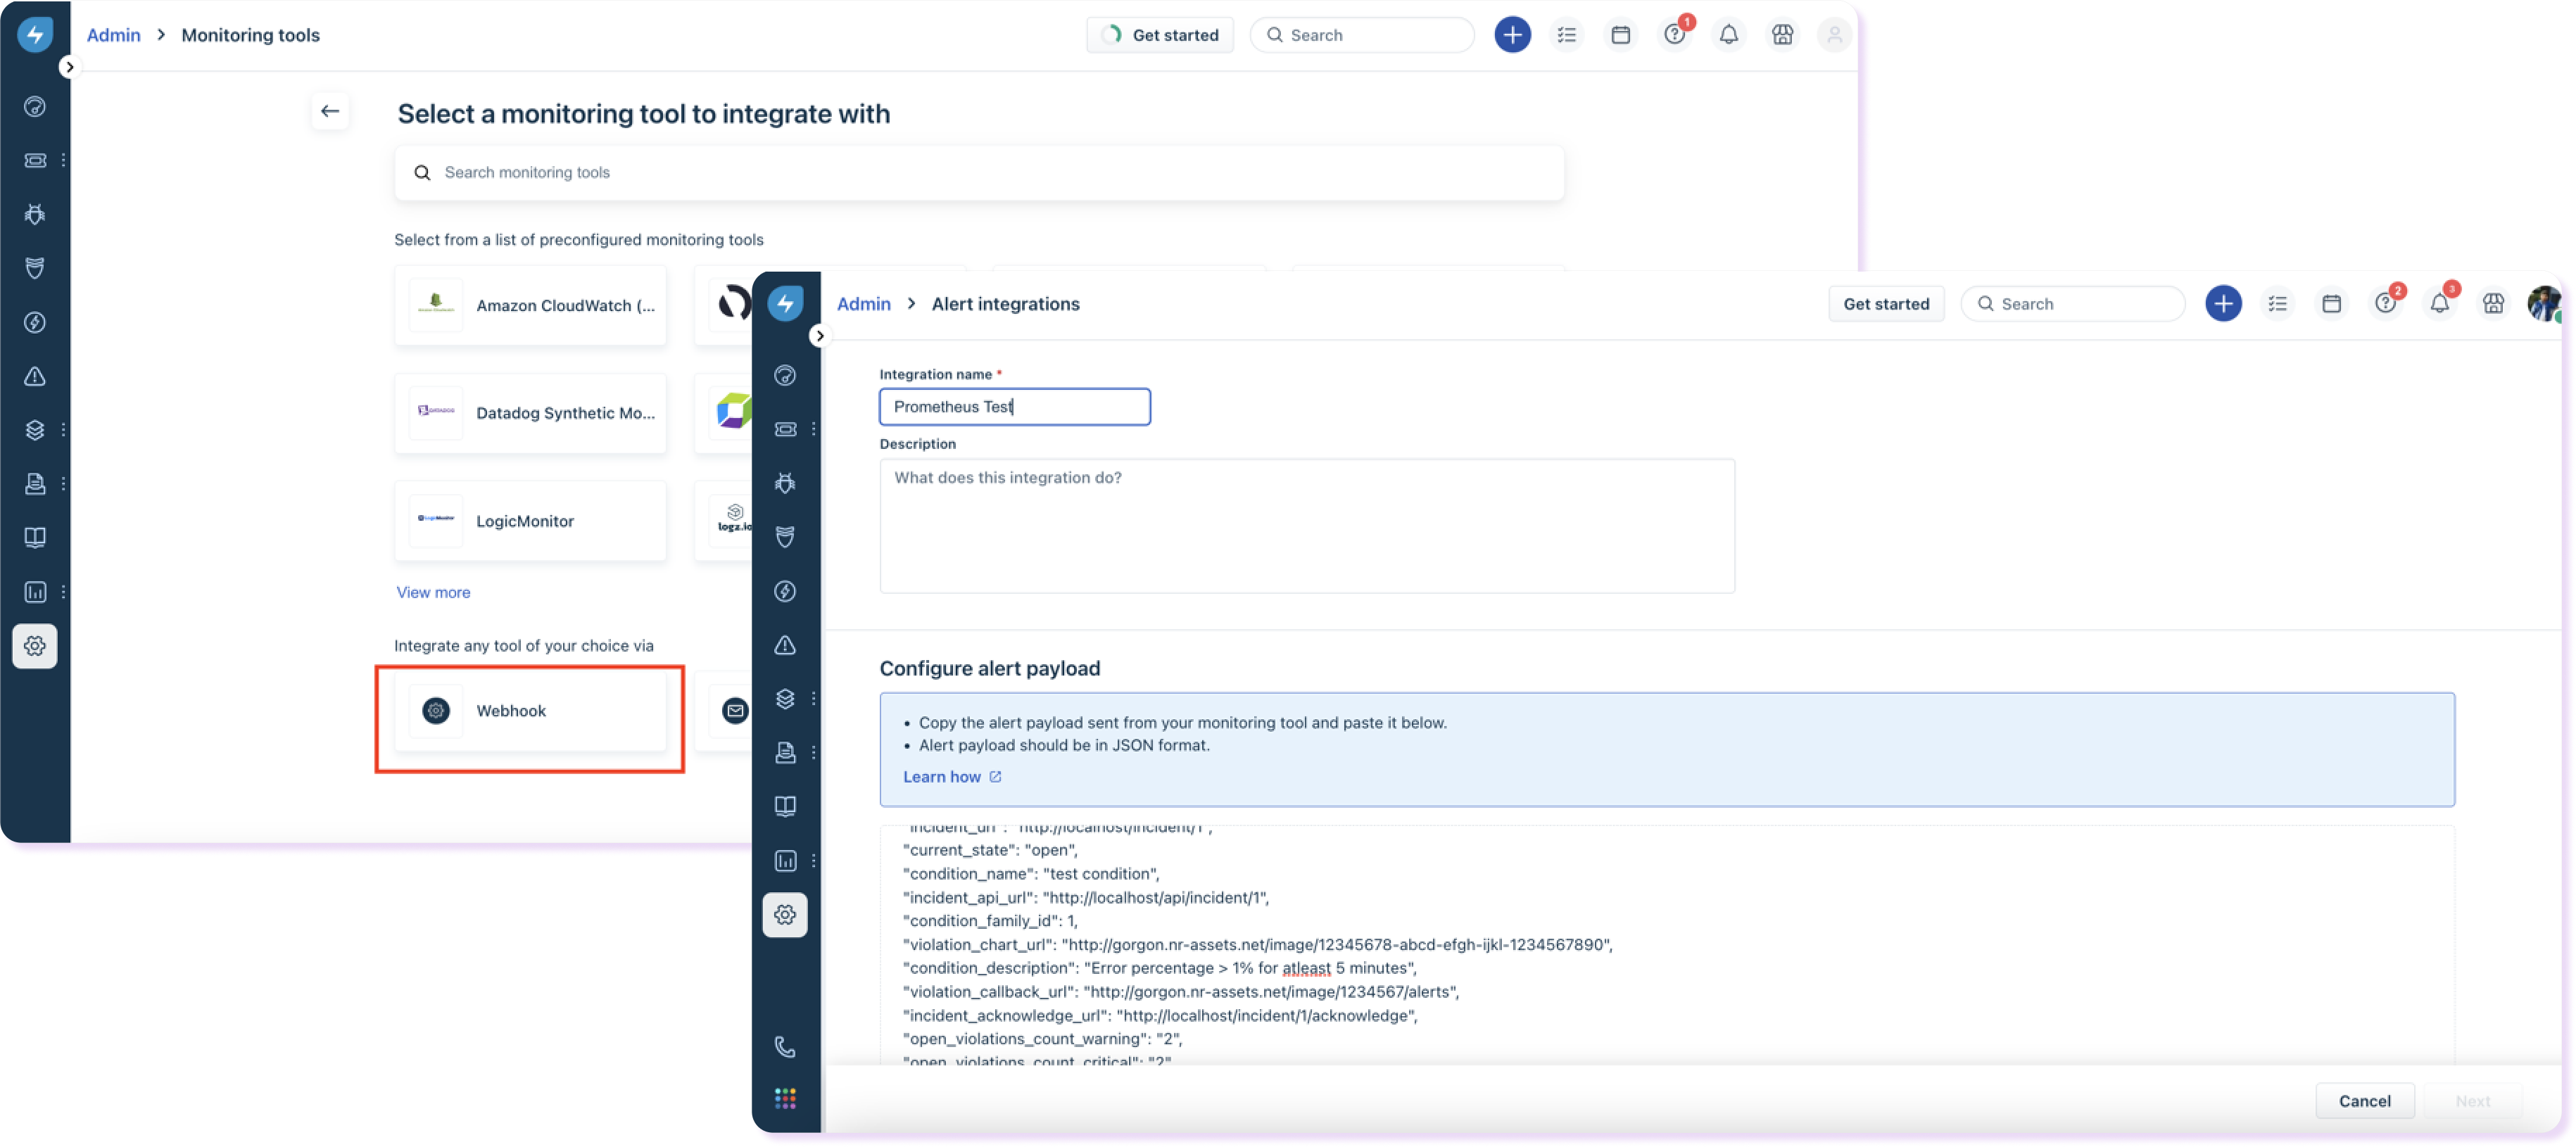The width and height of the screenshot is (2576, 1147).
Task: Expand View more monitoring tools
Action: (x=433, y=592)
